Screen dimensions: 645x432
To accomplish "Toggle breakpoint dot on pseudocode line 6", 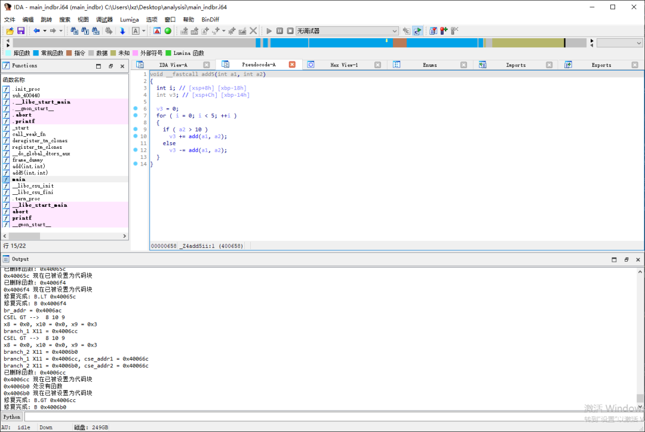I will (136, 108).
